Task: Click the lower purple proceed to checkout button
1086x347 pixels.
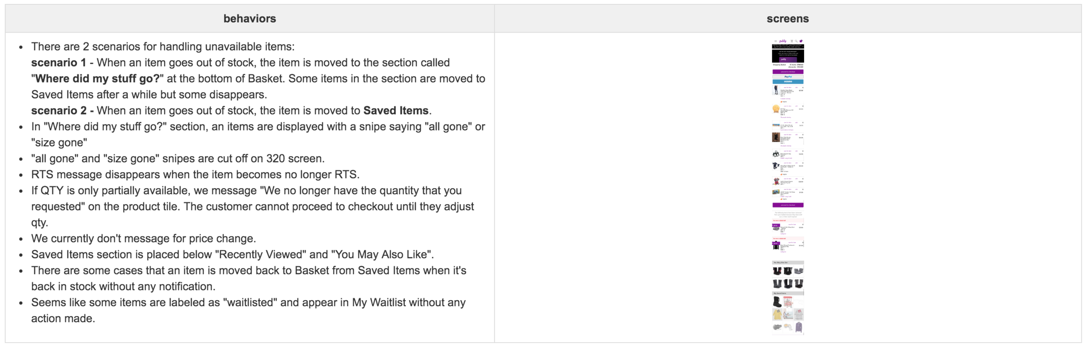Action: coord(788,205)
